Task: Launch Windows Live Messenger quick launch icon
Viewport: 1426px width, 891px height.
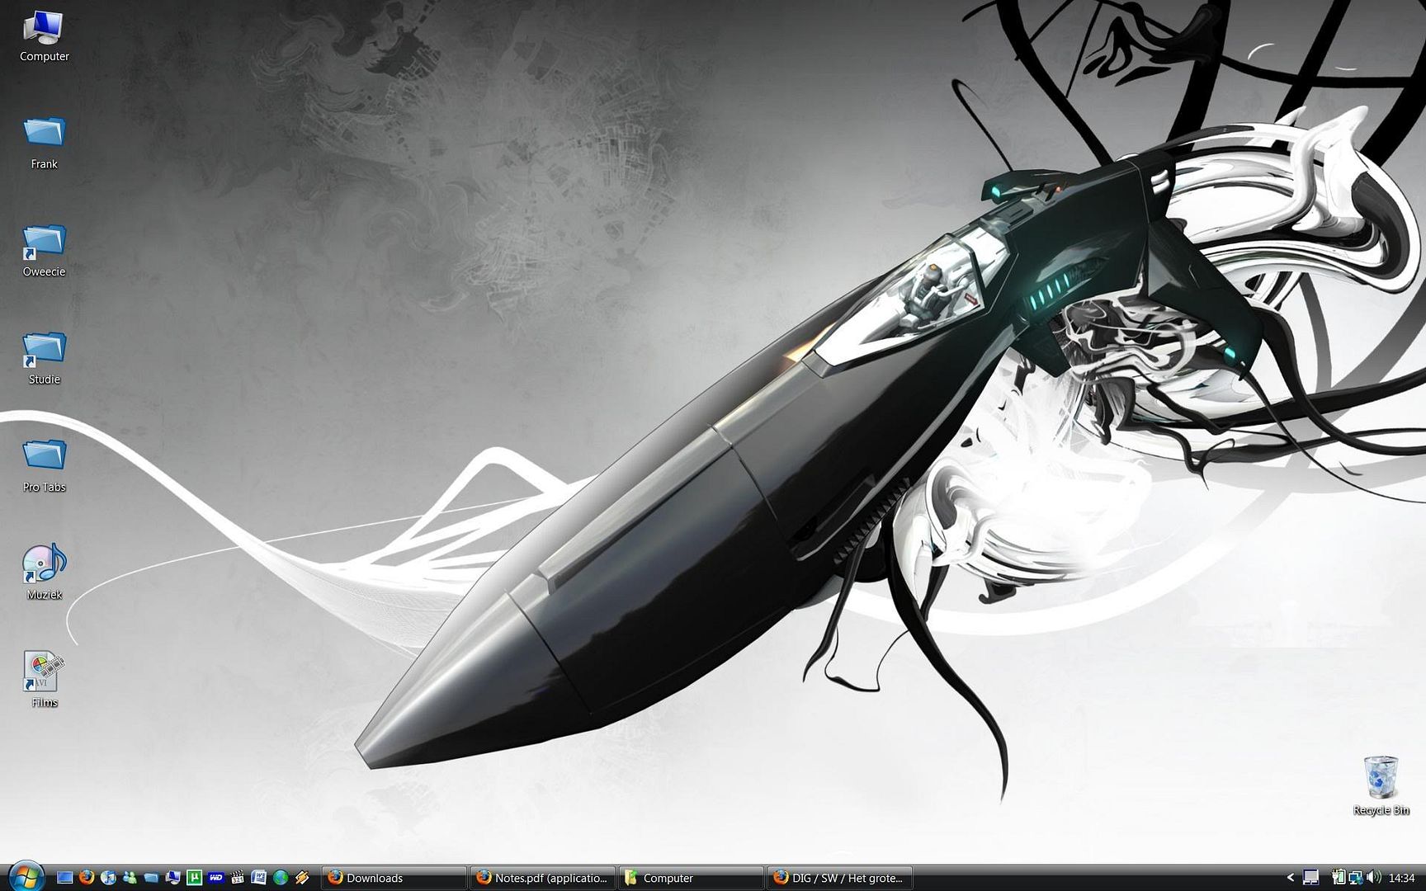Action: point(130,878)
